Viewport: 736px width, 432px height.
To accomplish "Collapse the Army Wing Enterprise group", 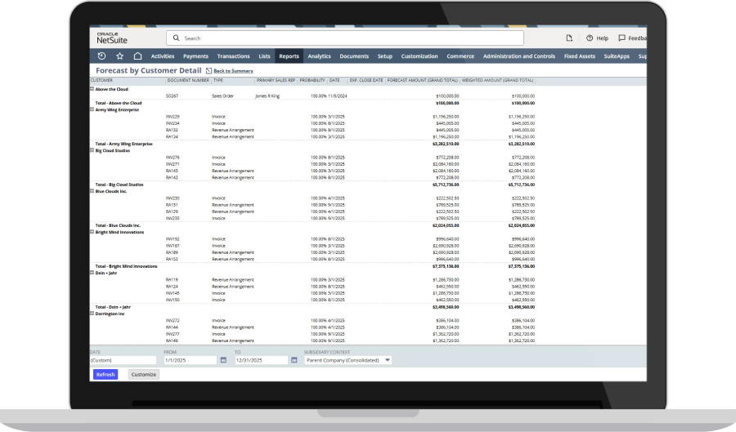I will click(x=92, y=109).
